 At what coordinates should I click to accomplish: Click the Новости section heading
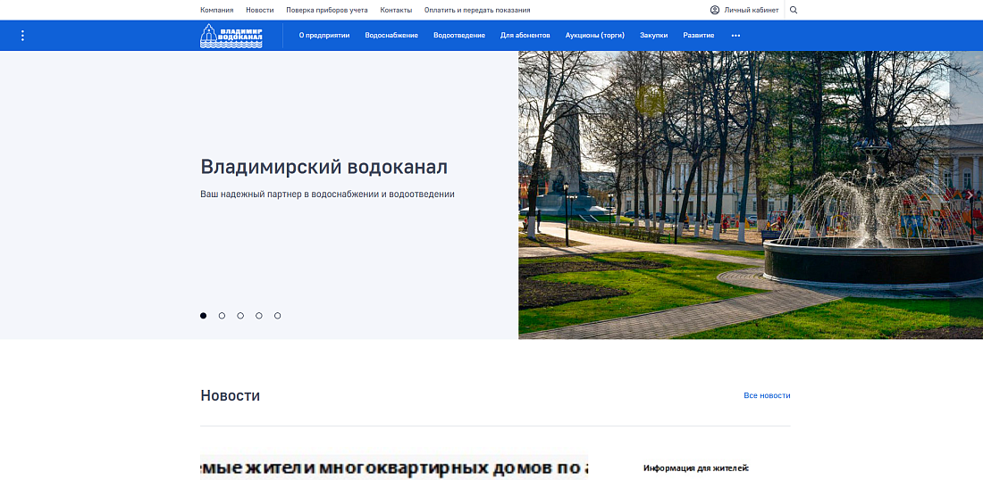(x=230, y=395)
